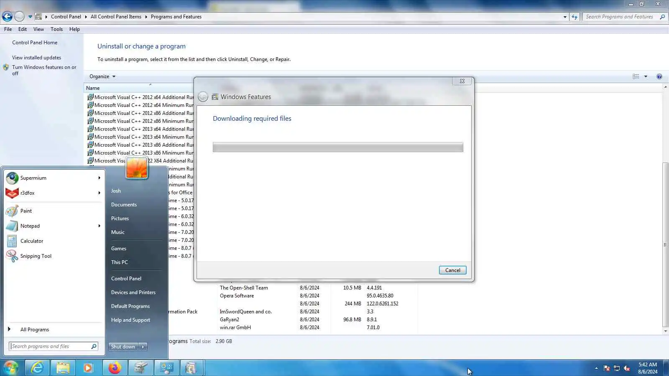Select Microsoft Visual C++ 2013 x86 Minimum row
This screenshot has height=376, width=669.
pyautogui.click(x=140, y=153)
